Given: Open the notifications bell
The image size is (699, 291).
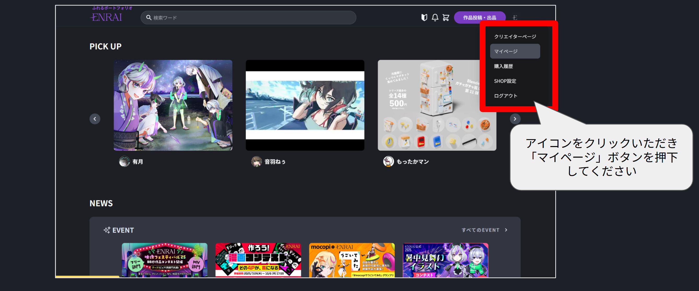Looking at the screenshot, I should click(435, 17).
